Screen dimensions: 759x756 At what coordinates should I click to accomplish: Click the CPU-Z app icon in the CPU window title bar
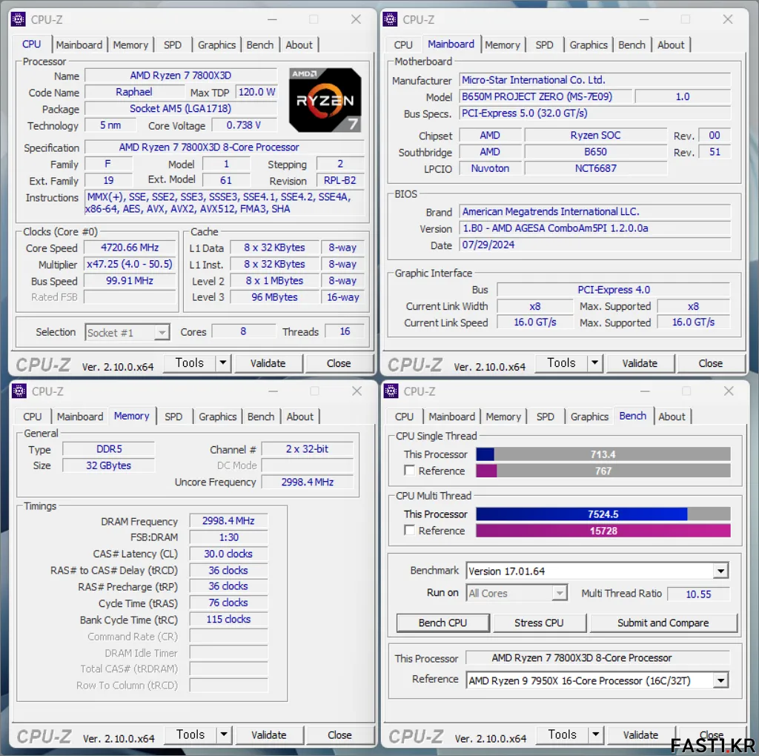(x=19, y=19)
